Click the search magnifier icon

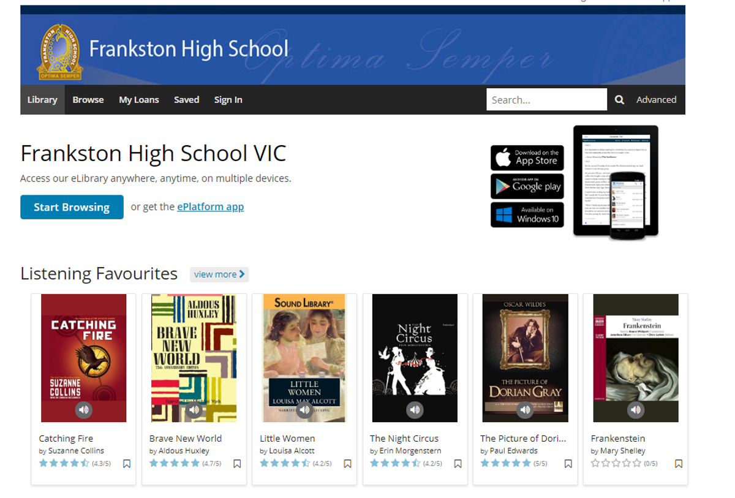tap(620, 100)
